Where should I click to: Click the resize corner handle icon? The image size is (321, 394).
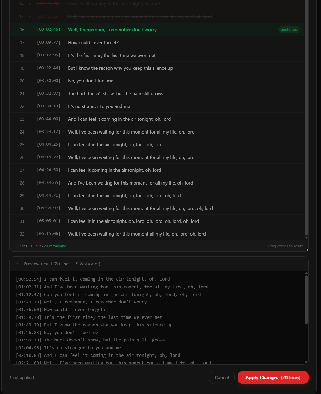coord(307,250)
